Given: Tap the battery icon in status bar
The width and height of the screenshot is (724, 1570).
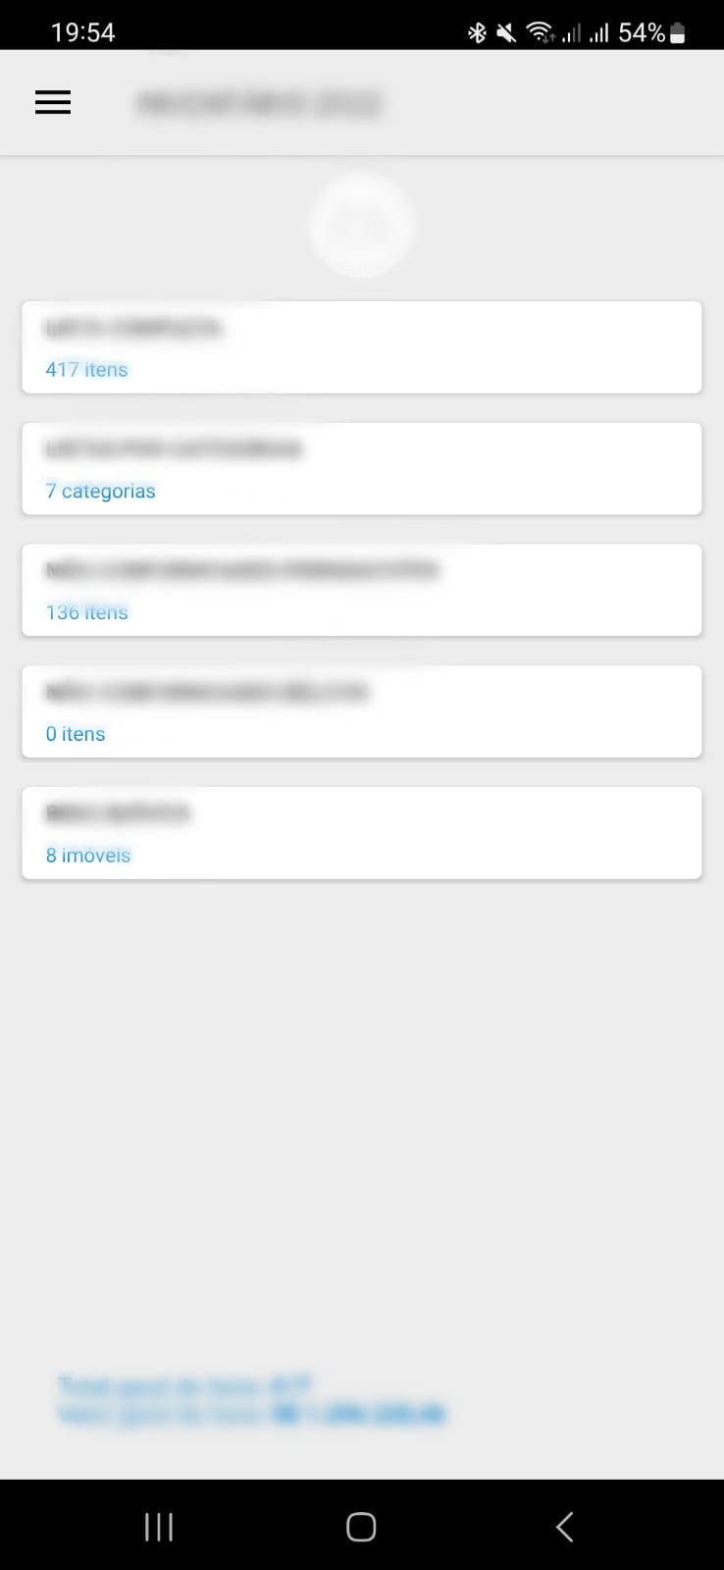Looking at the screenshot, I should (677, 33).
